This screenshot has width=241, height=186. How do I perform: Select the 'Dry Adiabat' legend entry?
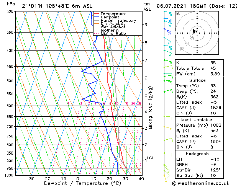tap(113, 24)
